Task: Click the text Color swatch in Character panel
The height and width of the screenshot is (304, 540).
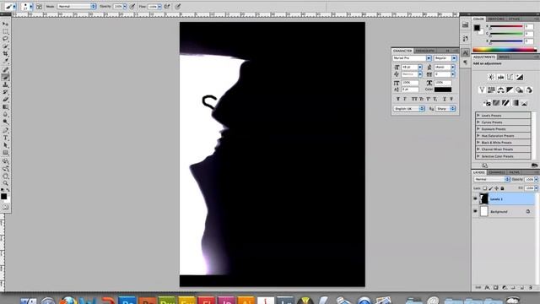Action: (443, 90)
